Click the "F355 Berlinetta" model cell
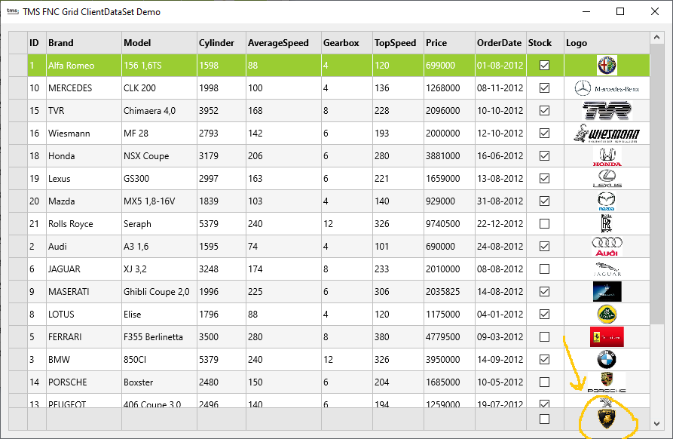673x439 pixels. 159,336
